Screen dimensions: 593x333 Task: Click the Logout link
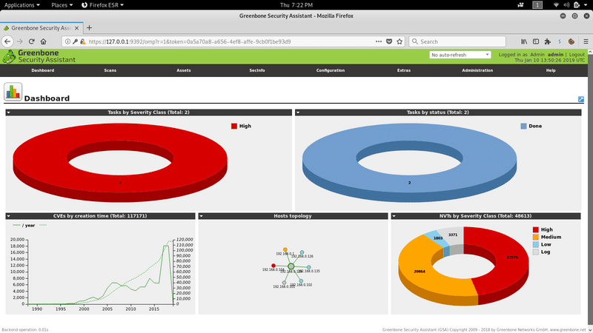(577, 55)
